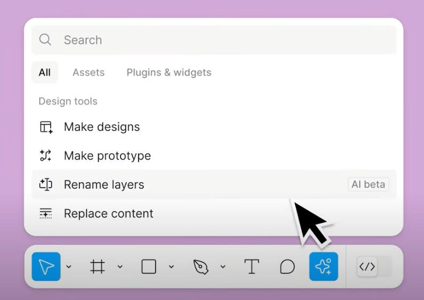Toggle Dev Mode code switch
Viewport: 424px width, 300px height.
pos(374,267)
